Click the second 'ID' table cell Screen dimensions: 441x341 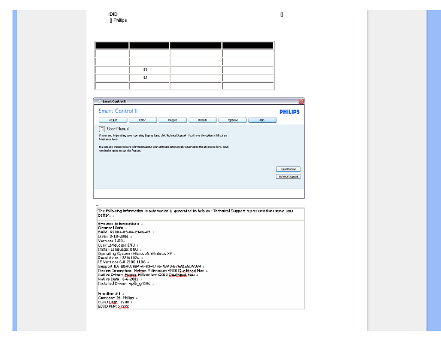pyautogui.click(x=145, y=78)
